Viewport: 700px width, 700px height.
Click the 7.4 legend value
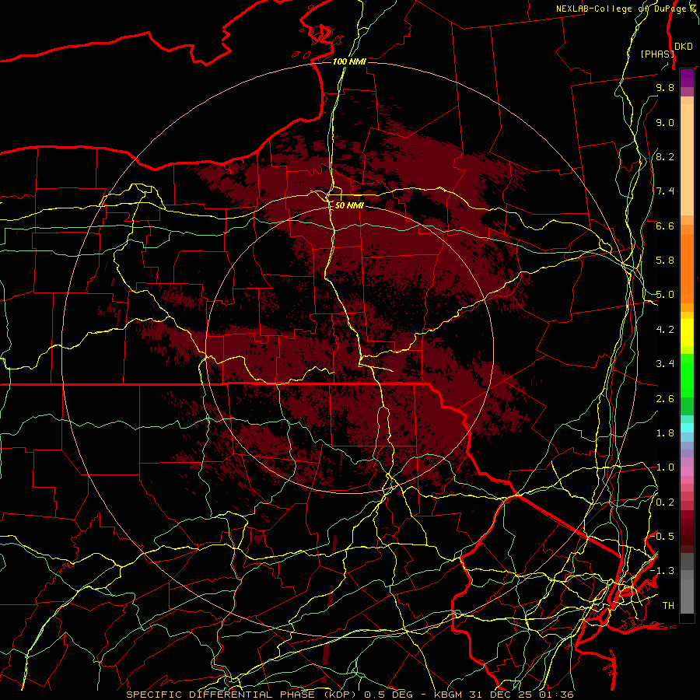pos(665,191)
